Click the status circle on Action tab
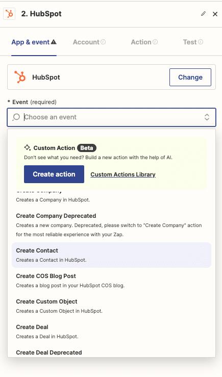 point(155,42)
